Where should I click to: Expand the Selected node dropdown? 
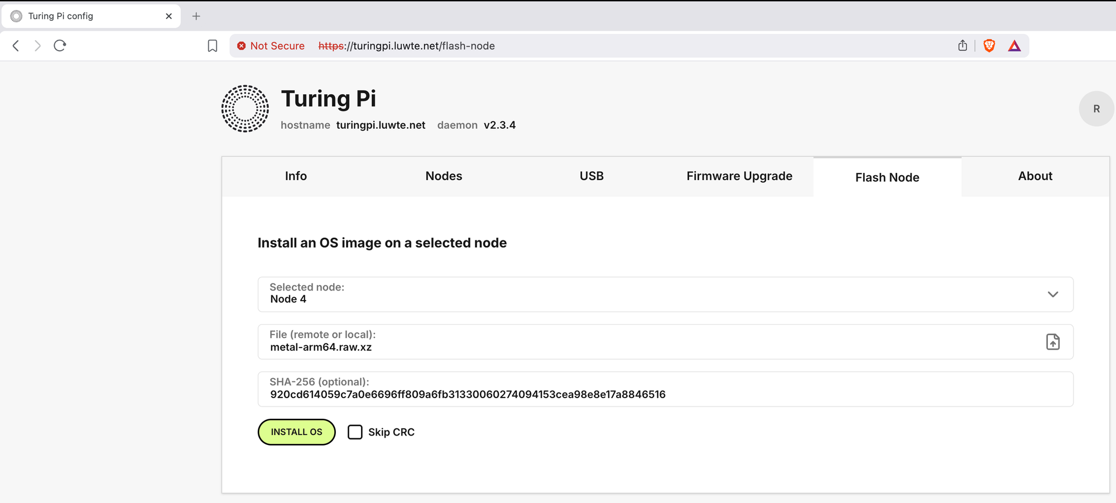pos(1053,294)
